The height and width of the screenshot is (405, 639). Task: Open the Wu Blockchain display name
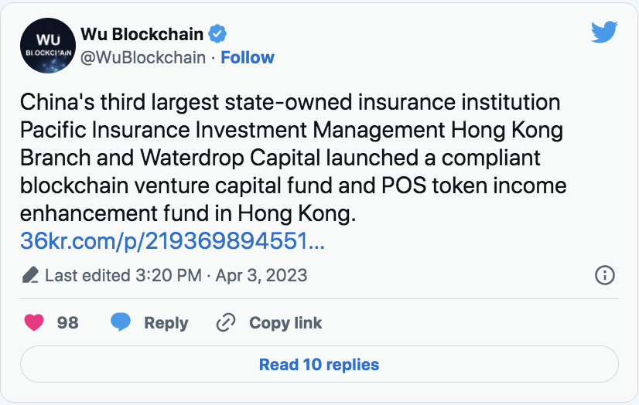pos(142,35)
